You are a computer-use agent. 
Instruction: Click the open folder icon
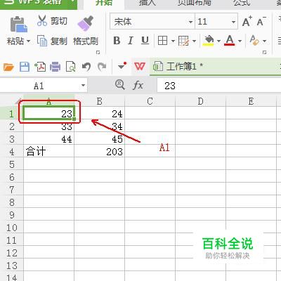(x=8, y=67)
